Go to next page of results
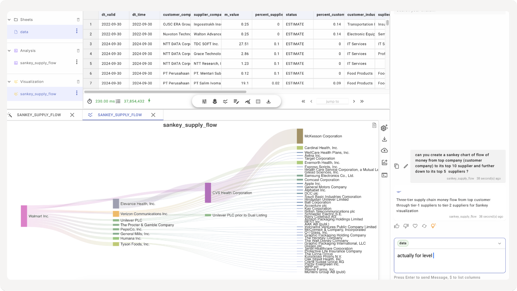The height and width of the screenshot is (291, 517). pyautogui.click(x=354, y=101)
